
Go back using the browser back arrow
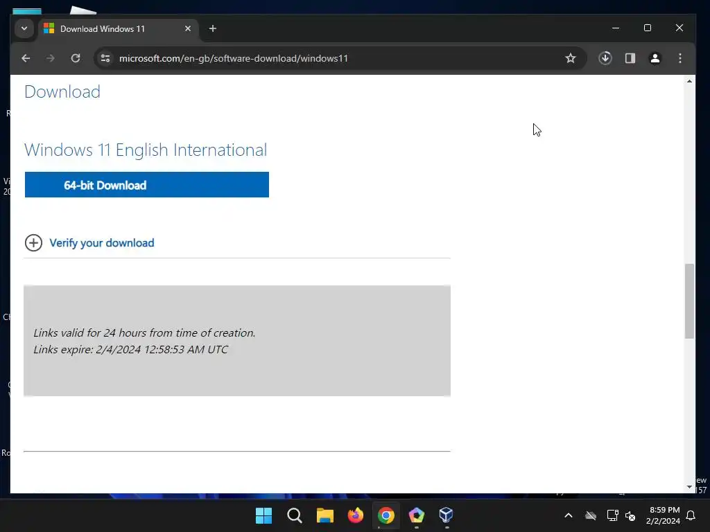[x=26, y=58]
